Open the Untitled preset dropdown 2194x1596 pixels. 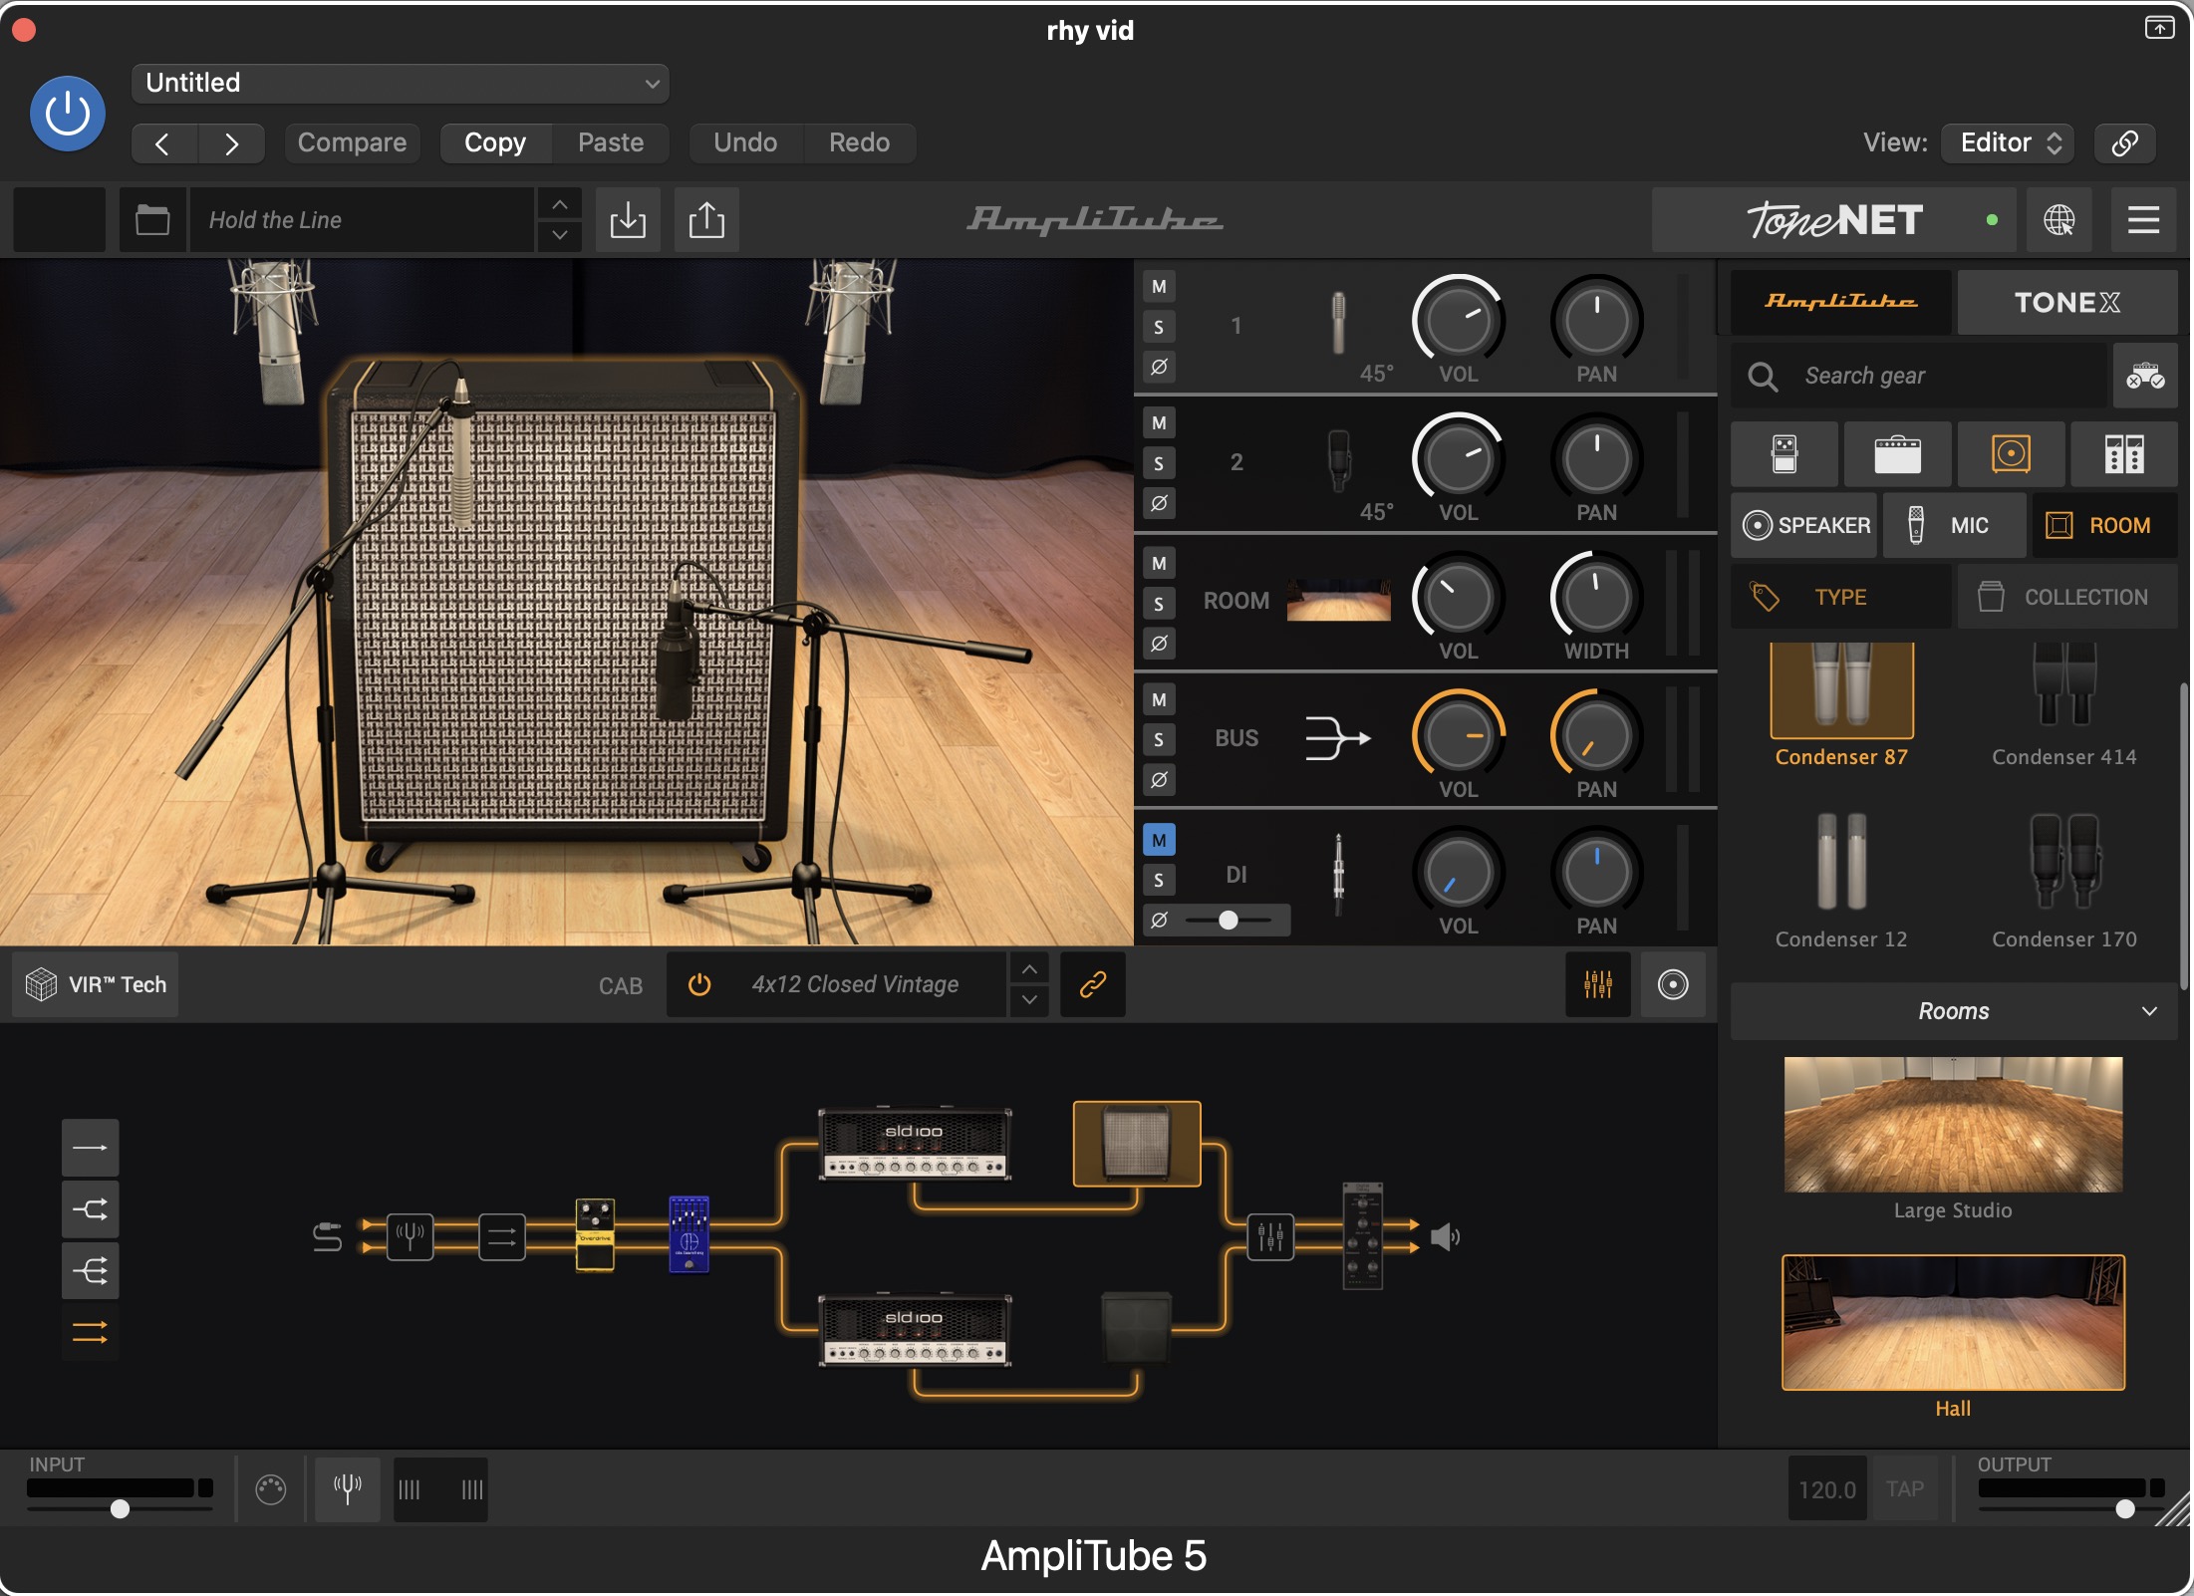pyautogui.click(x=401, y=83)
